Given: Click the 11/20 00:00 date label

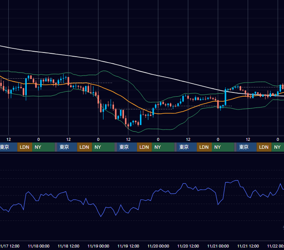Looking at the screenshot, I should click(158, 246).
